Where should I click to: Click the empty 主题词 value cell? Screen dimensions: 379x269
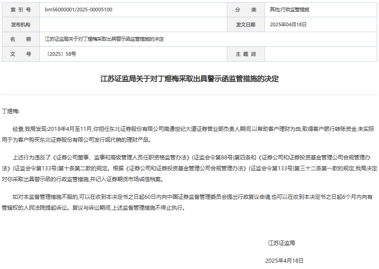320,54
